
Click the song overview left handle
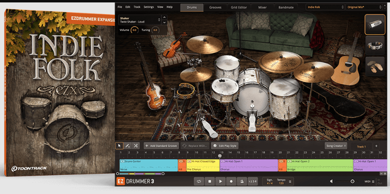tap(118, 174)
